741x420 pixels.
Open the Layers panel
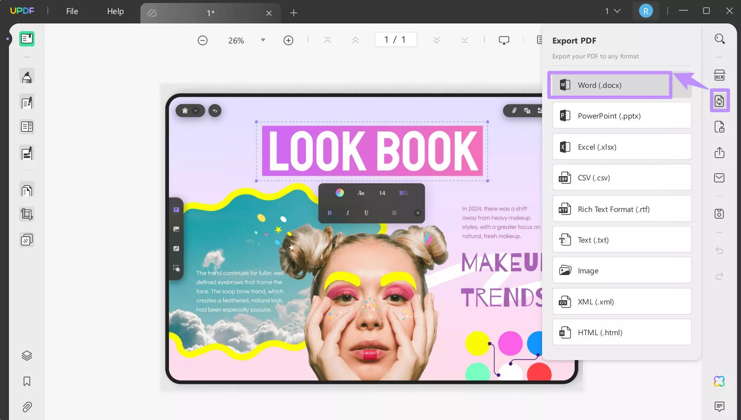(27, 356)
